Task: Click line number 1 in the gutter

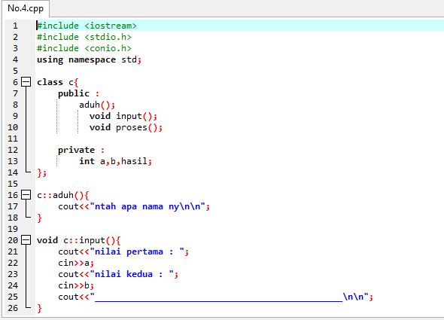Action: [x=15, y=26]
